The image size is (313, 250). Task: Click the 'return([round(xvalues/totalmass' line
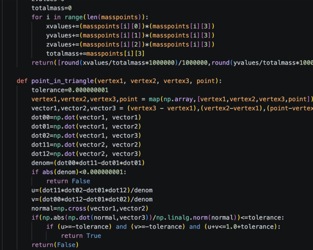pos(172,63)
